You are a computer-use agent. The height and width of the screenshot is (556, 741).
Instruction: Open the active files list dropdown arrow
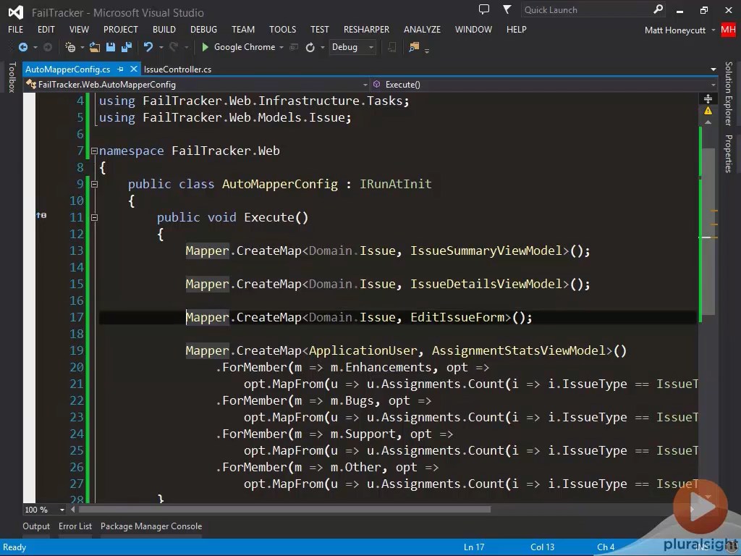coord(713,69)
